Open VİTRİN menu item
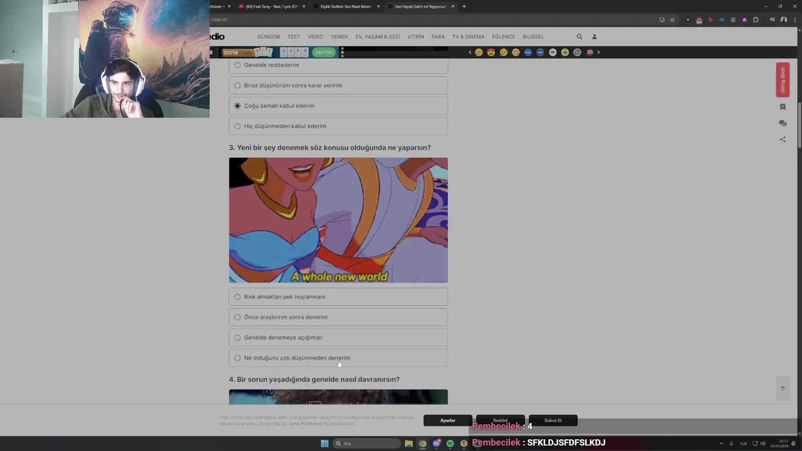This screenshot has width=802, height=451. coord(415,37)
